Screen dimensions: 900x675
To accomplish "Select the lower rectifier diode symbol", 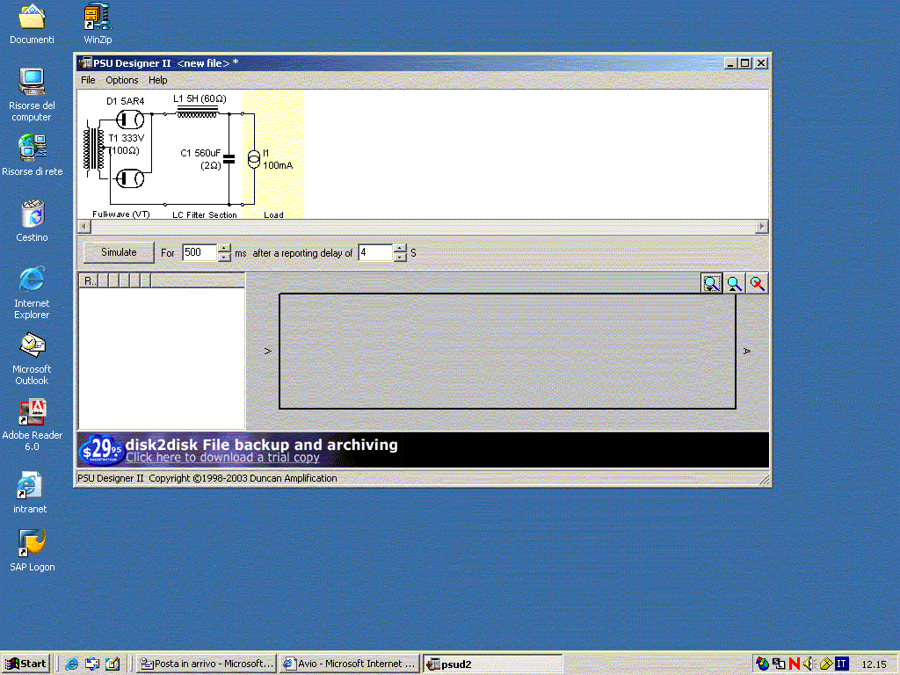I will coord(130,178).
